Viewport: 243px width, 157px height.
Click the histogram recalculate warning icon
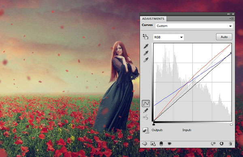(145, 130)
